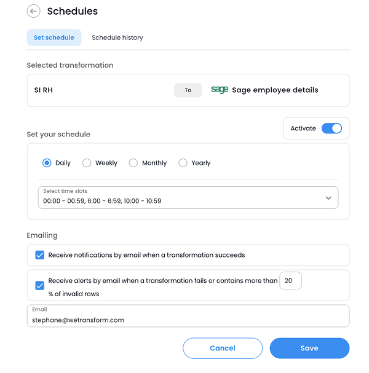Screen dimensions: 369x373
Task: Click the time slots chevron arrow
Action: pyautogui.click(x=328, y=198)
